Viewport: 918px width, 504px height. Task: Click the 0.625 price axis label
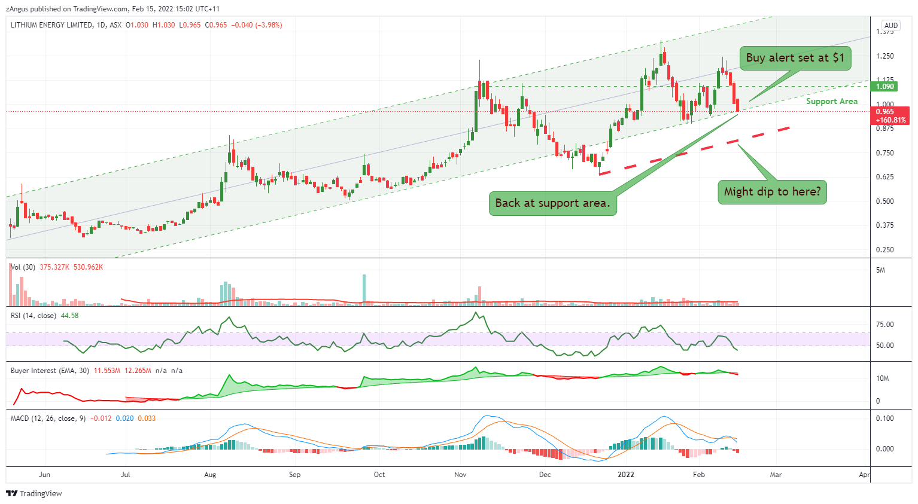pos(884,177)
